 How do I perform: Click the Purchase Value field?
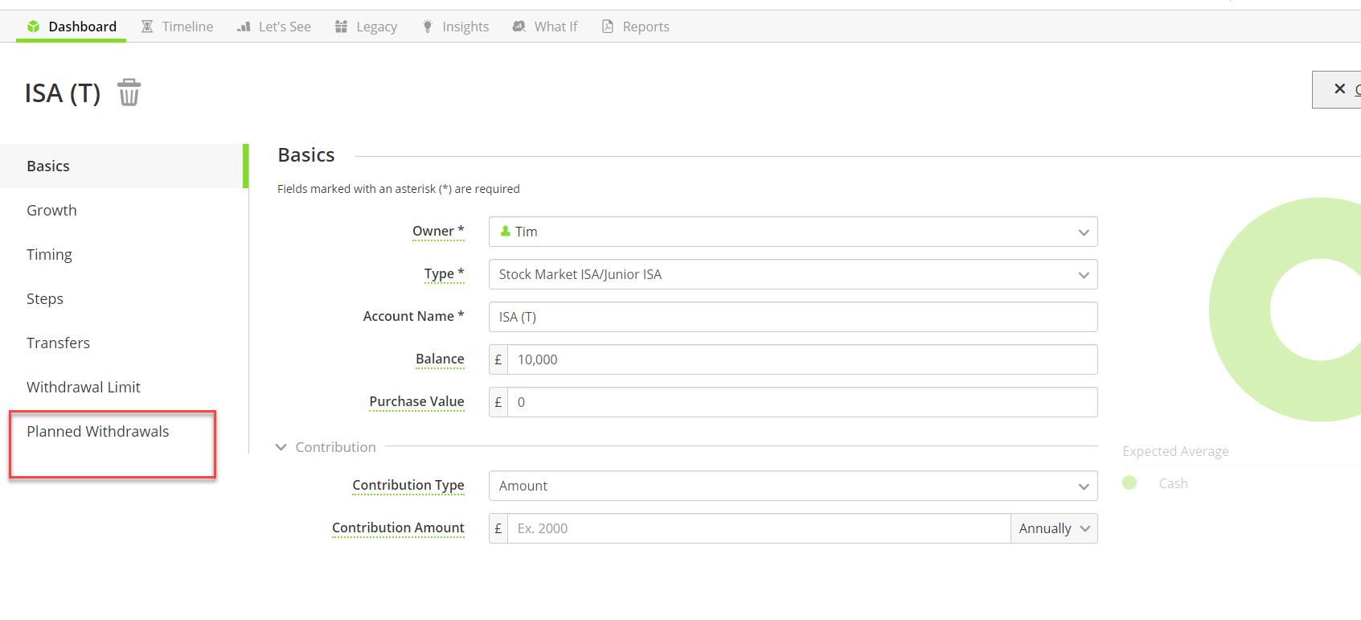pos(802,402)
